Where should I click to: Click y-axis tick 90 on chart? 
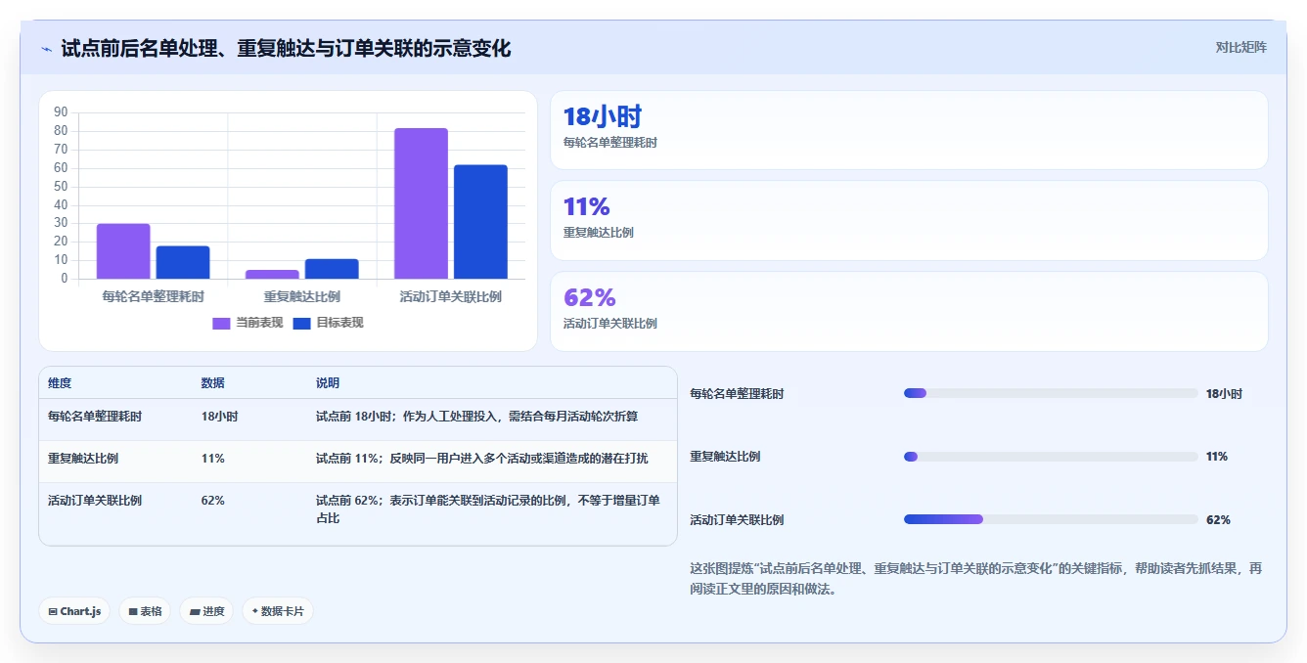[61, 112]
